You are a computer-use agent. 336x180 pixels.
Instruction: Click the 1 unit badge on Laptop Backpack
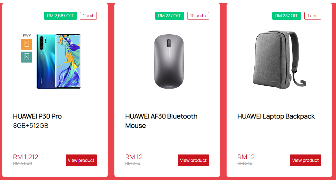point(313,16)
